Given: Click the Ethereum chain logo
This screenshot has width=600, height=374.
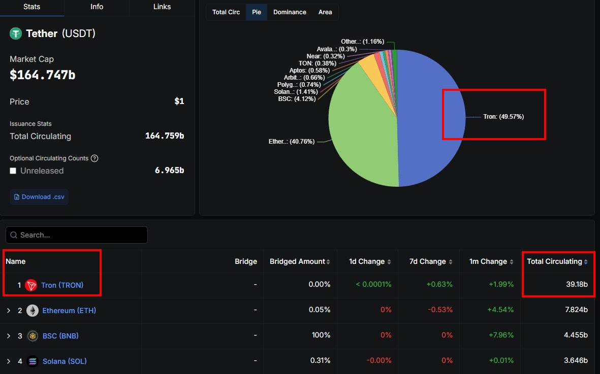Looking at the screenshot, I should tap(33, 311).
